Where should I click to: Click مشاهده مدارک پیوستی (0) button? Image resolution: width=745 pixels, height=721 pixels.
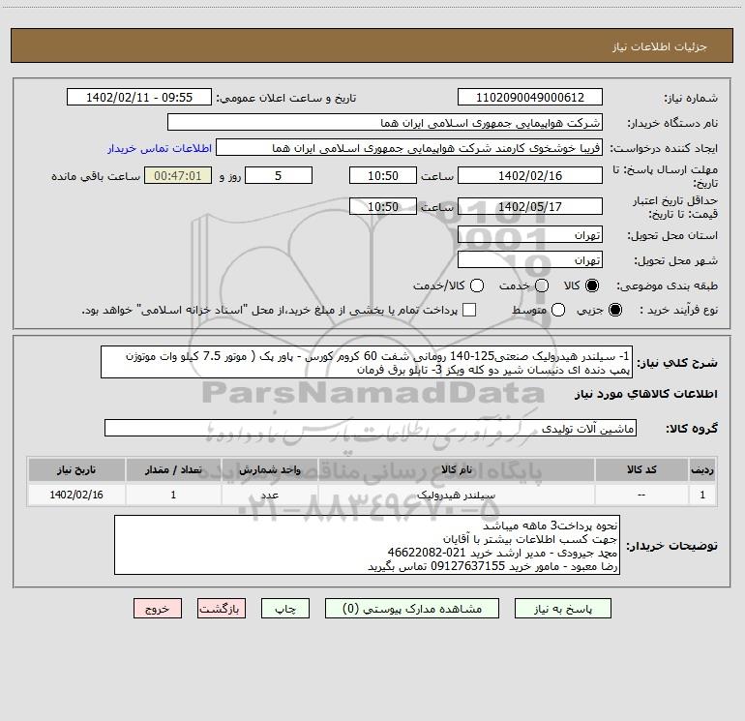(x=412, y=609)
